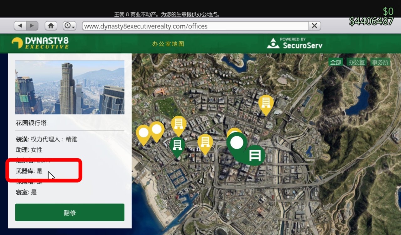Click the Dynasty8 Executive logo
Viewport: 401px width, 235px height.
pos(40,43)
